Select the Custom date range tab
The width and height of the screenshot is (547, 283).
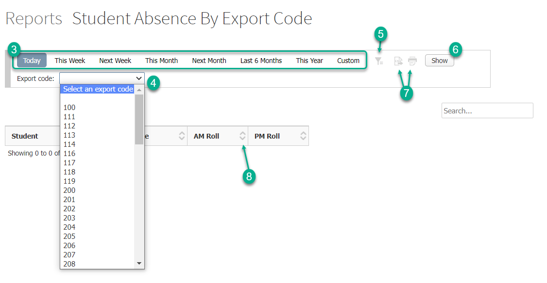[x=348, y=60]
